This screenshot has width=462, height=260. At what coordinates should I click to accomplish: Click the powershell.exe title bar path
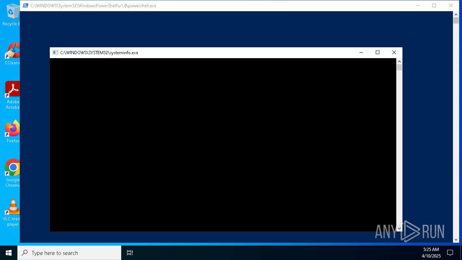pyautogui.click(x=93, y=6)
